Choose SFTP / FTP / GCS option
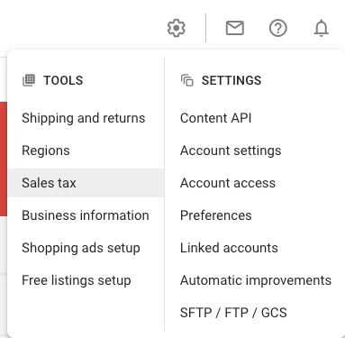This screenshot has height=338, width=345. pyautogui.click(x=233, y=313)
